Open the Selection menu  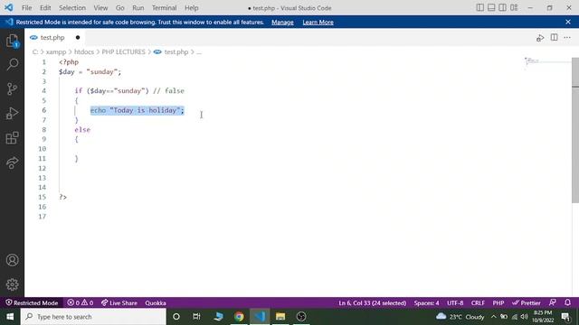[72, 8]
